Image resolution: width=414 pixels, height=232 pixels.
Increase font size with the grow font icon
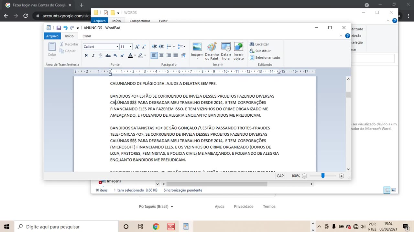pyautogui.click(x=137, y=47)
